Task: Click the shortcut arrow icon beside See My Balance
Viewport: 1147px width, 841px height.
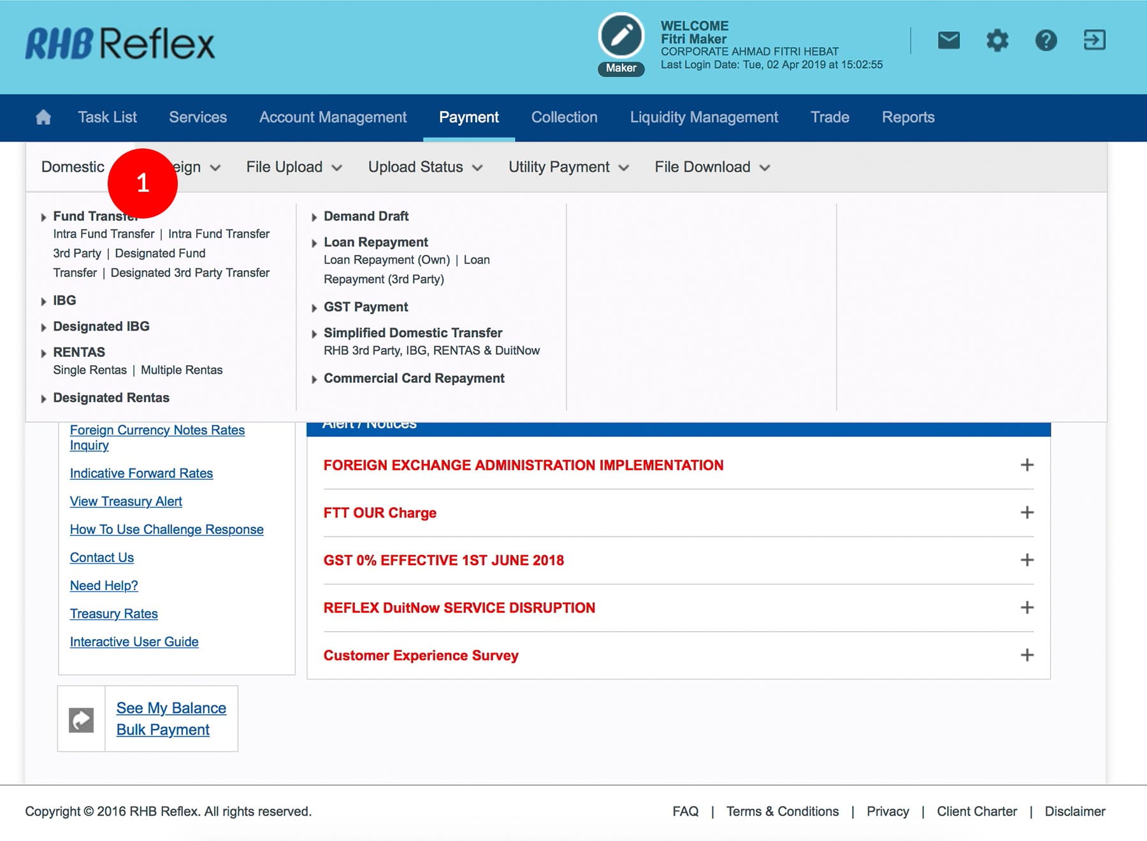Action: click(81, 720)
